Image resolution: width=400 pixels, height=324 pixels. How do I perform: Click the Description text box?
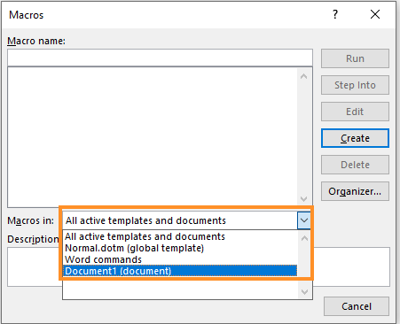coord(199,266)
